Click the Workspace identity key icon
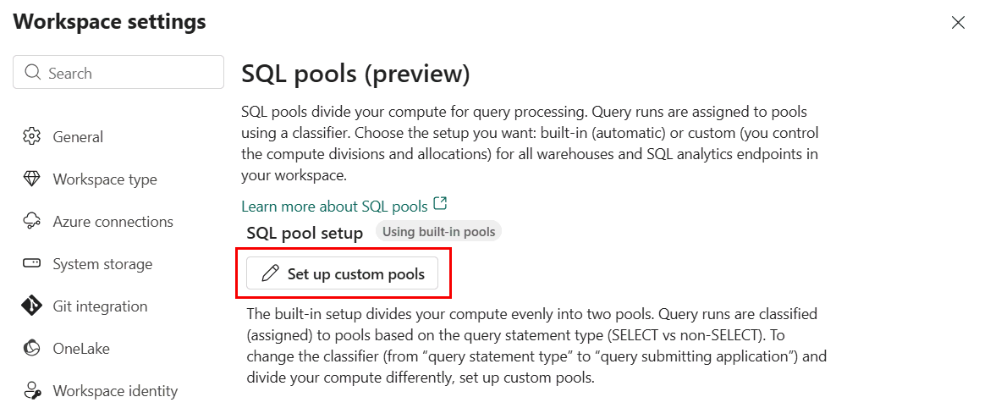This screenshot has height=408, width=990. click(31, 391)
